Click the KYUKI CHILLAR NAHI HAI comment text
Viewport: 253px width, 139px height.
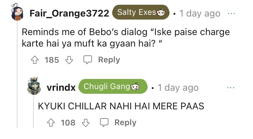[x=121, y=106]
